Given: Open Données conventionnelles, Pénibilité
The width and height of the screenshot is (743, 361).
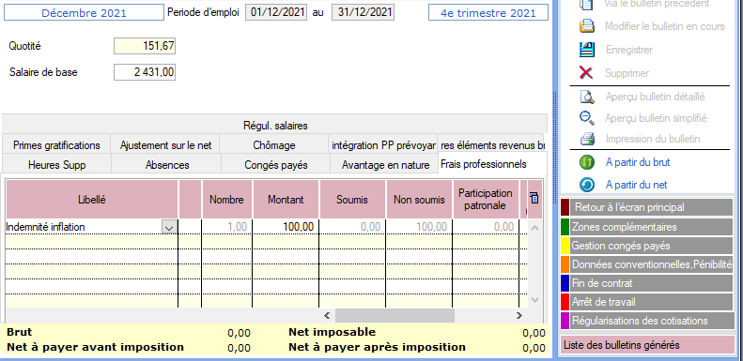Looking at the screenshot, I should (646, 264).
